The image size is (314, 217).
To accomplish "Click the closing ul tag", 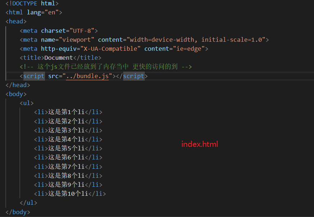I will (x=28, y=203).
